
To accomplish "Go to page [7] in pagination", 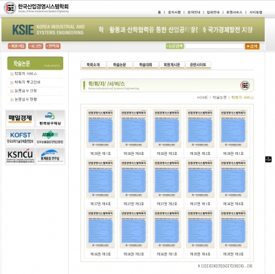I will coord(230,266).
